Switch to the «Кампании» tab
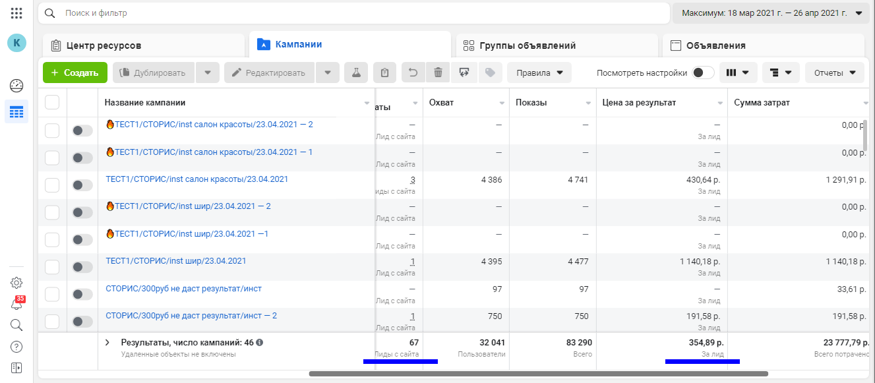The height and width of the screenshot is (383, 875). tap(350, 45)
